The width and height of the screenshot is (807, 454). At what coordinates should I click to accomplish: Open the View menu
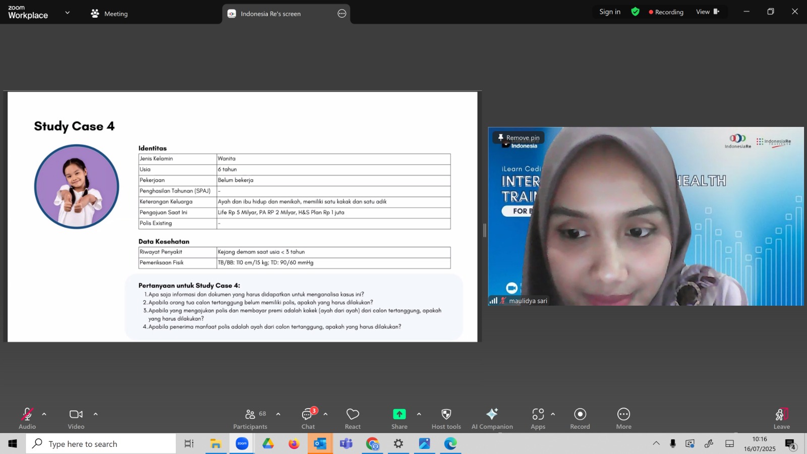pyautogui.click(x=707, y=12)
